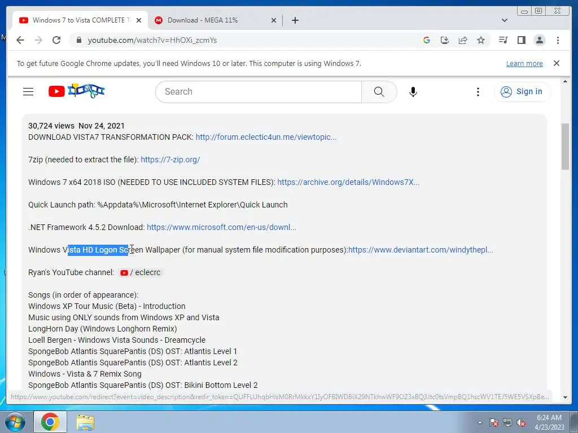578x433 pixels.
Task: Open the Windows Start button
Action: tap(15, 422)
